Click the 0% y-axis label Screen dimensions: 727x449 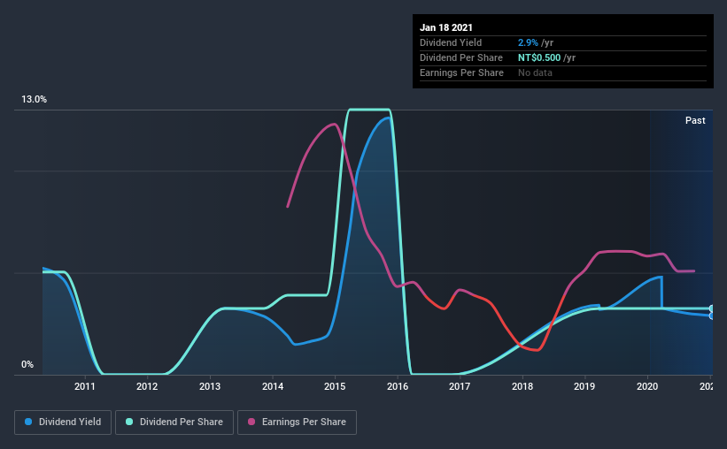click(27, 365)
